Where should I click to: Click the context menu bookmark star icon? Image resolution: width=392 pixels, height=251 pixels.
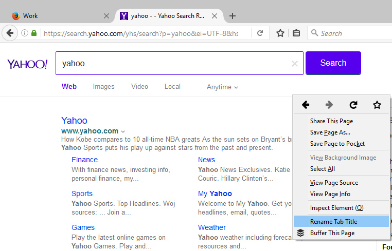tap(377, 105)
